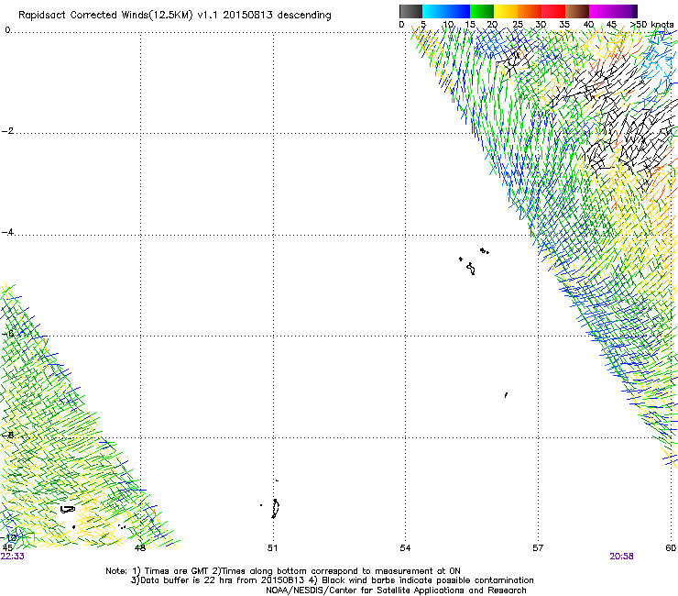Image resolution: width=678 pixels, height=596 pixels.
Task: Click the brown 35-40 knots legend segment
Action: (x=577, y=11)
